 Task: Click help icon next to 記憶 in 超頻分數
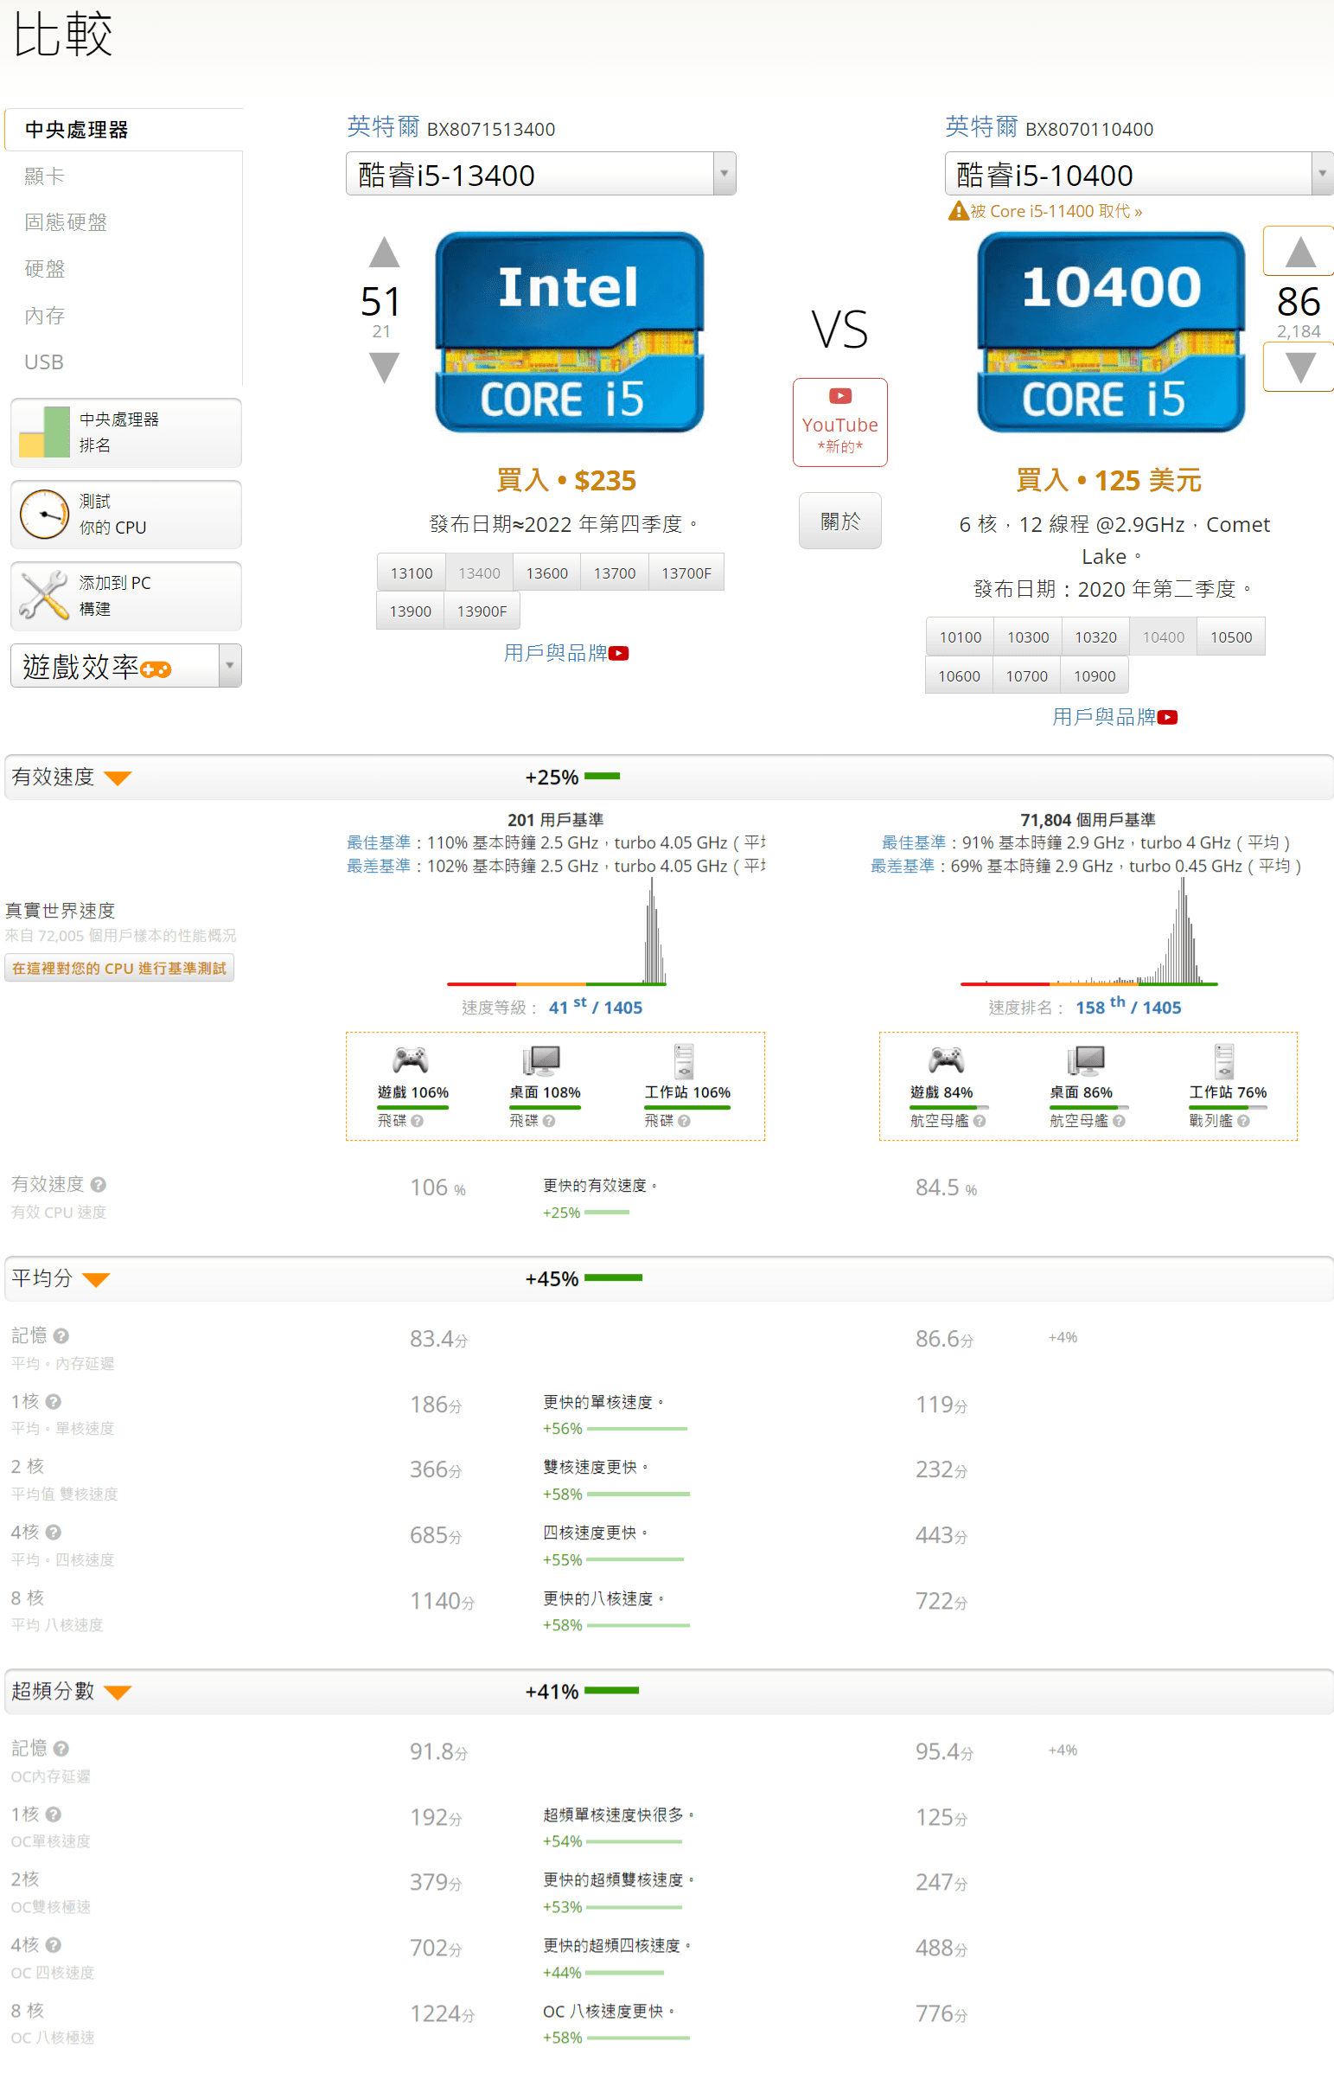[61, 1748]
